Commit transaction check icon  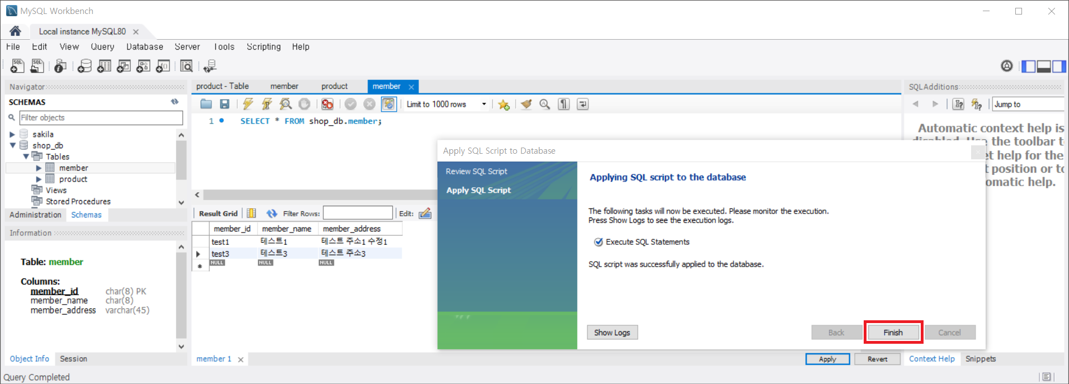click(351, 104)
